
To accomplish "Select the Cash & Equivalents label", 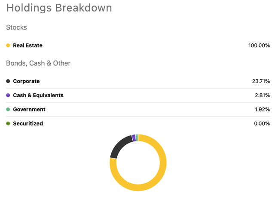I will point(38,95).
